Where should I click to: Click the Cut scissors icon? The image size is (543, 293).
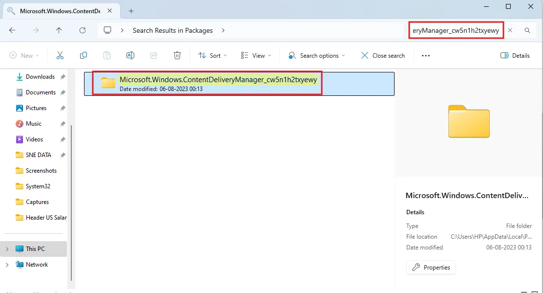click(x=60, y=55)
